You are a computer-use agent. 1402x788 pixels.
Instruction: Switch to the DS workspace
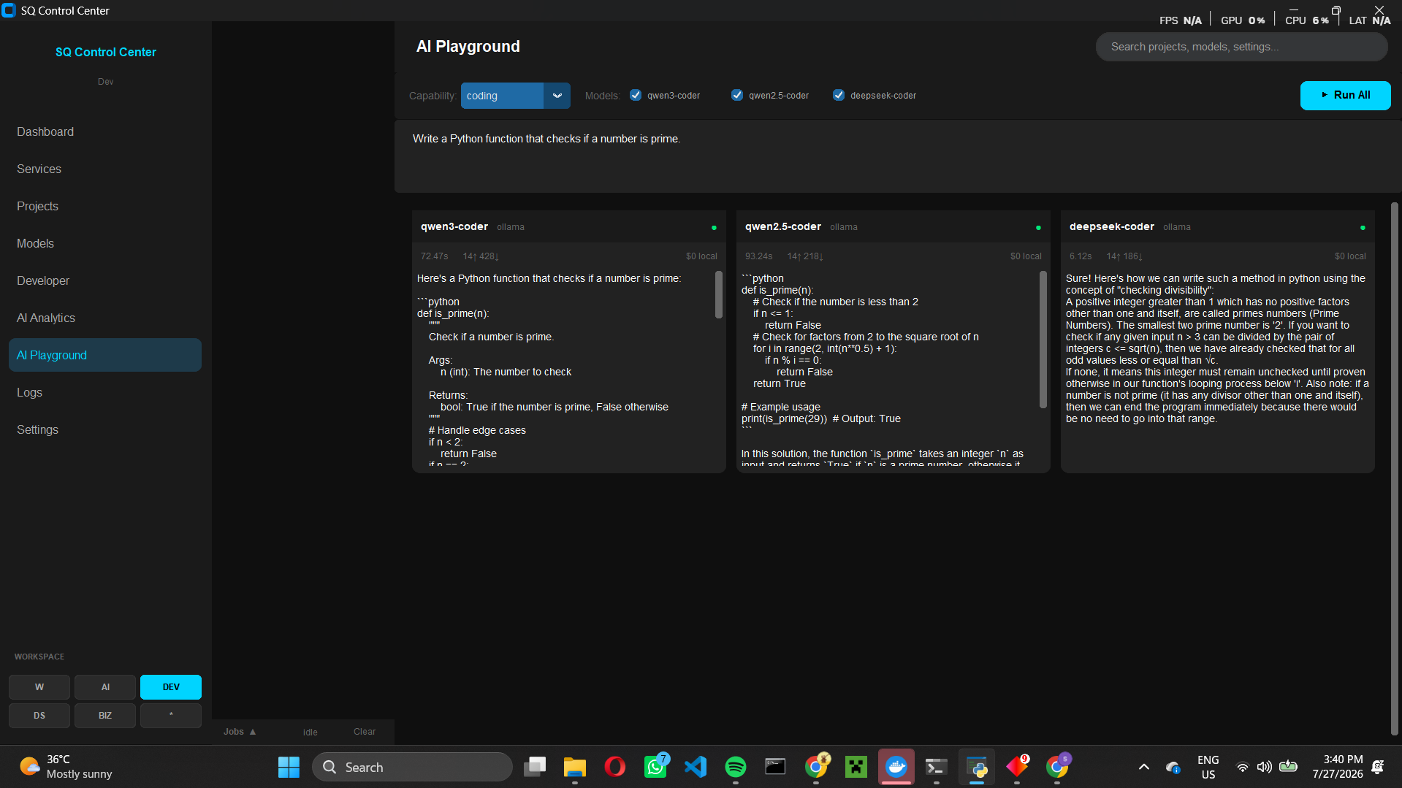click(x=39, y=716)
